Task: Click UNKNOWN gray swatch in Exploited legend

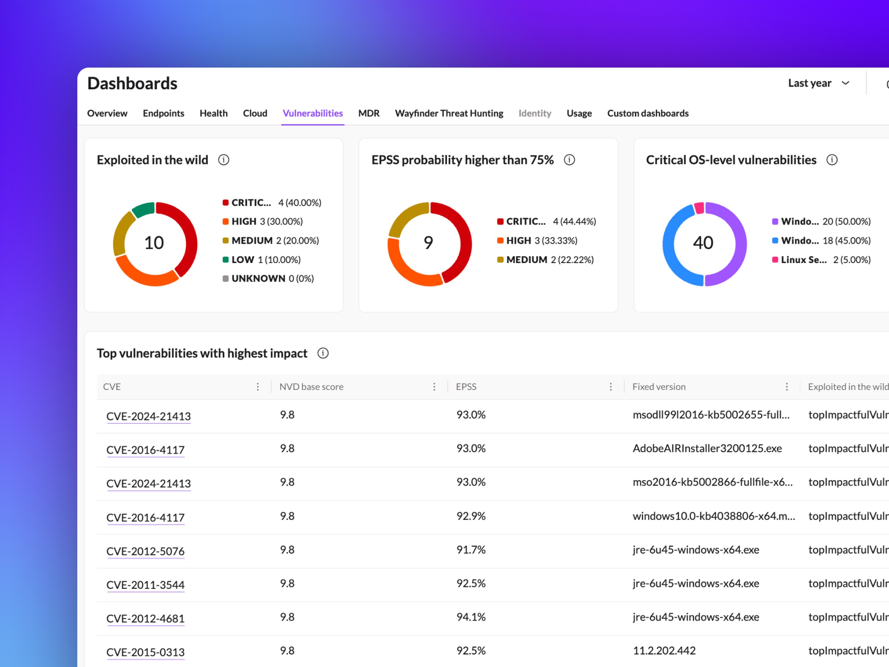Action: tap(225, 279)
